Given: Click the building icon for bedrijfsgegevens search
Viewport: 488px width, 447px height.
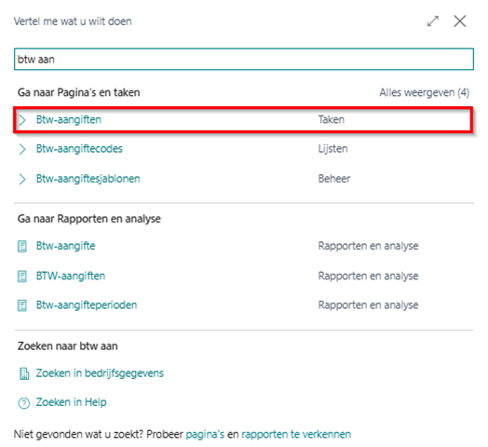Looking at the screenshot, I should point(24,373).
